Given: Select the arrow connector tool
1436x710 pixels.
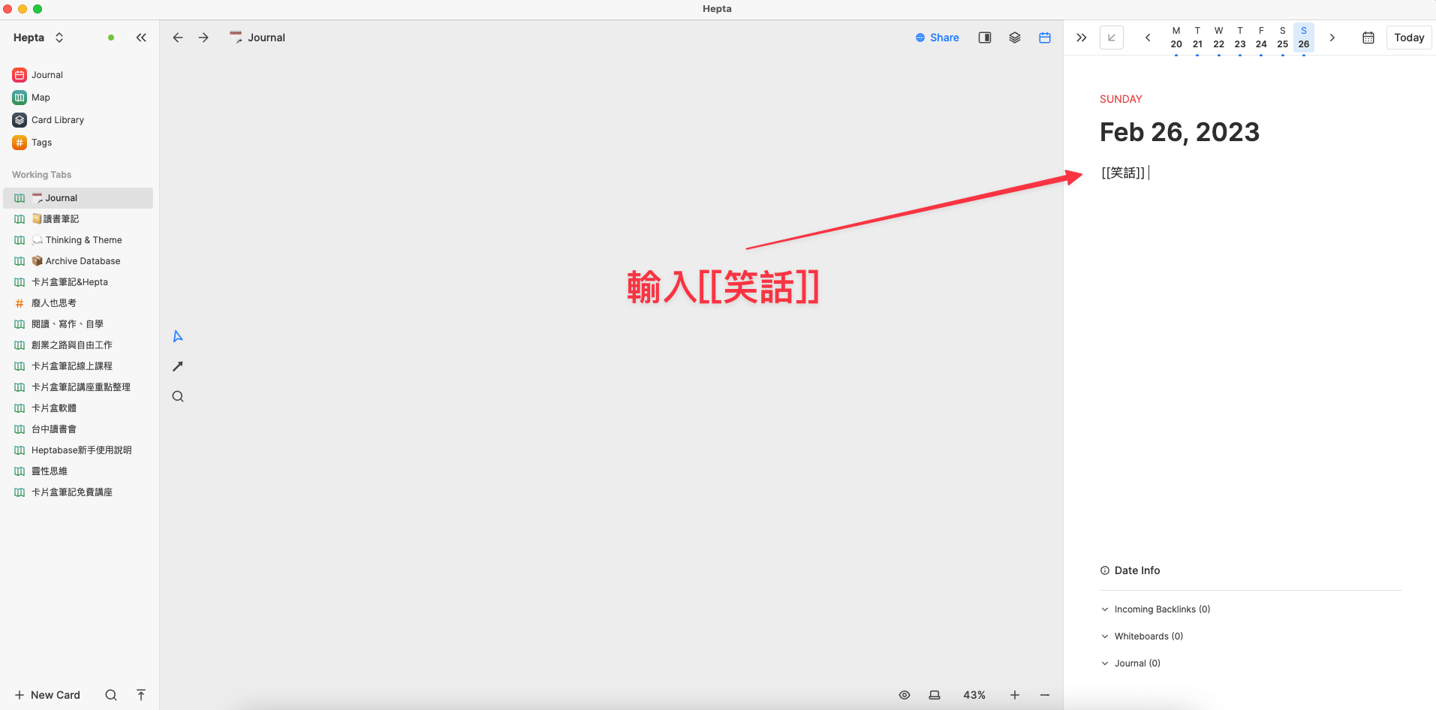Looking at the screenshot, I should (x=178, y=366).
